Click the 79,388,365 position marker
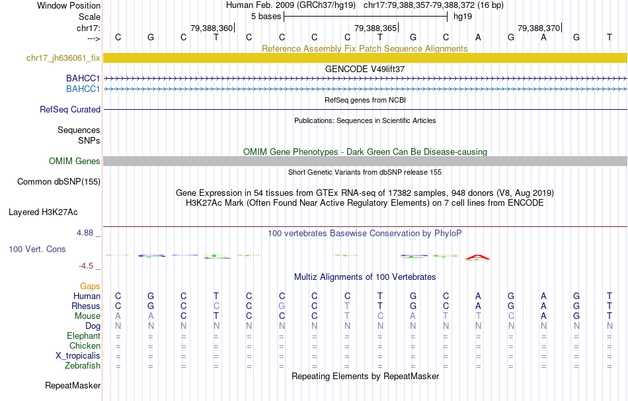 (375, 28)
